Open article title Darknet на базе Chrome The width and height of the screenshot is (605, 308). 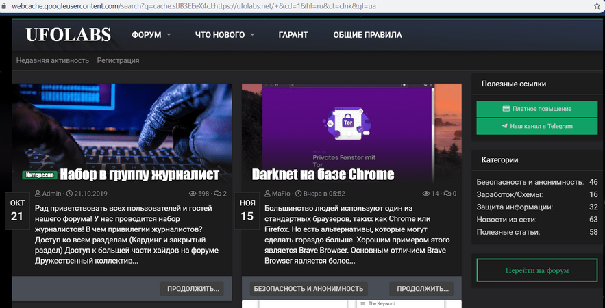323,175
